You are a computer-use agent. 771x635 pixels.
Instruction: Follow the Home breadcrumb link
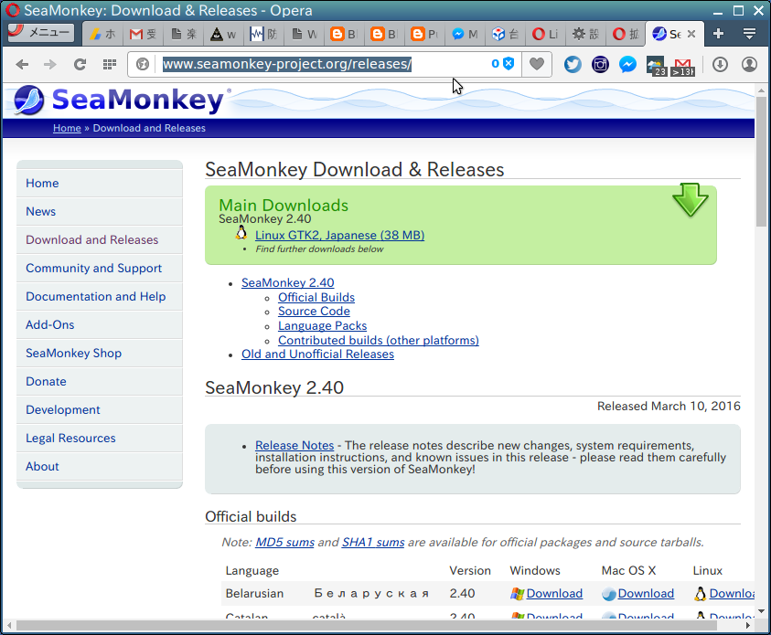[x=67, y=128]
